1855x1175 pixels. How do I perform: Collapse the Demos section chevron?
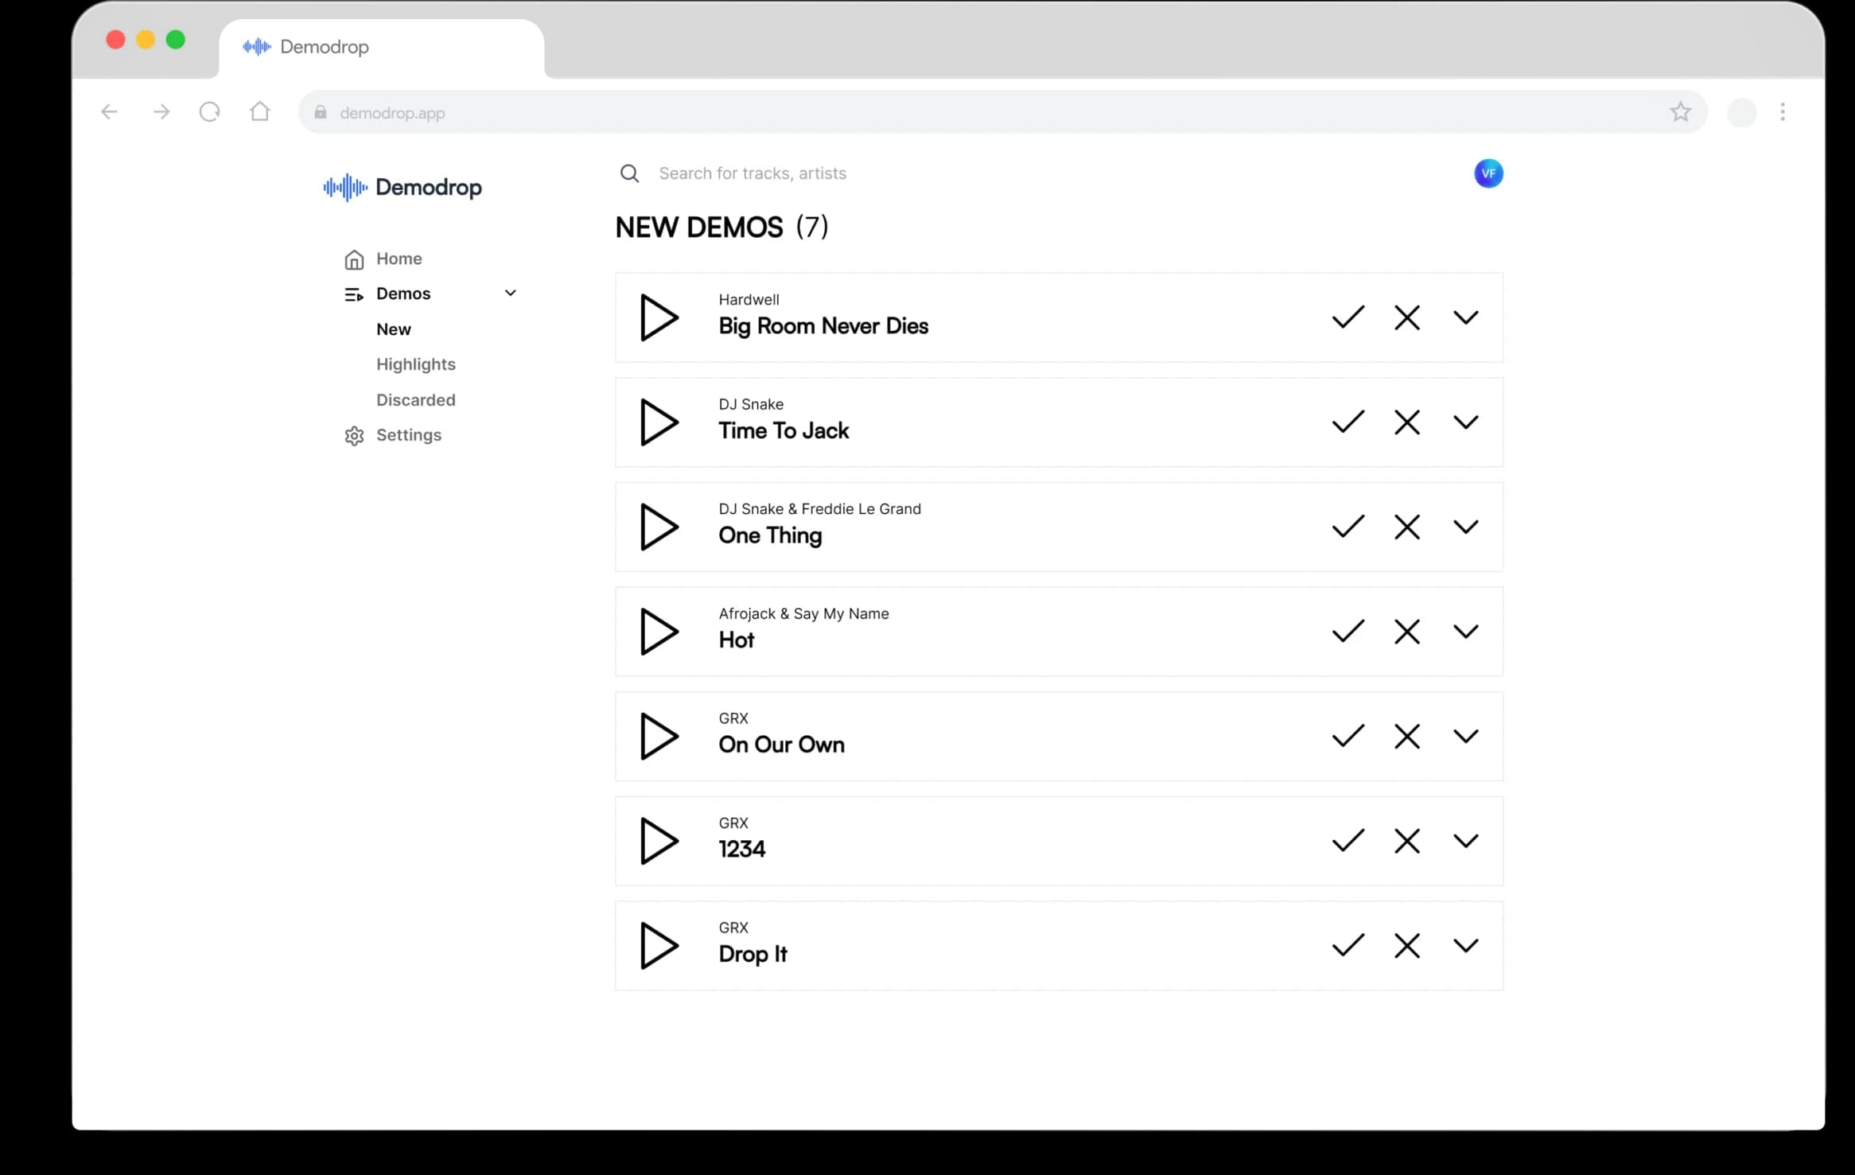pos(510,293)
